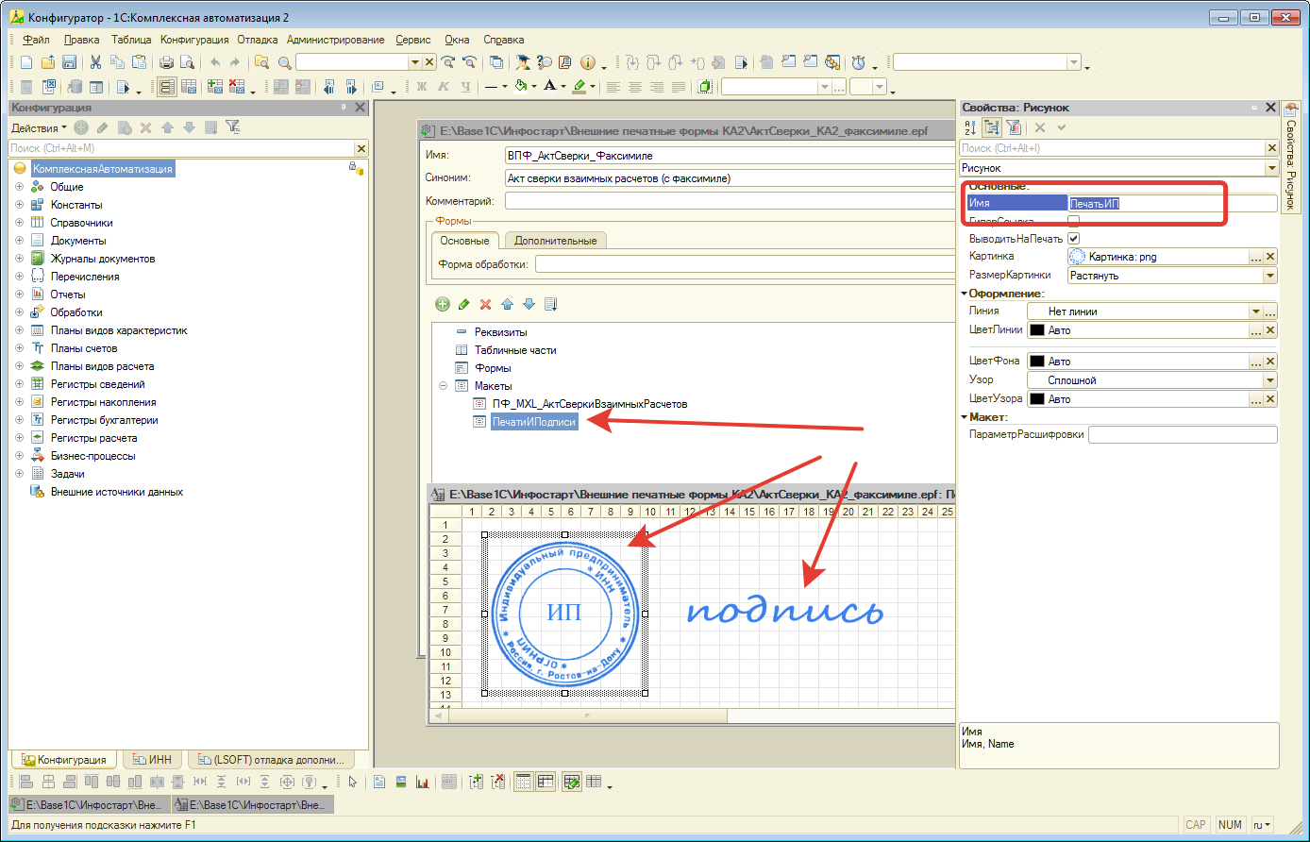Screen dimensions: 1310x842
Task: Click the magnifier Find icon in toolbar
Action: [284, 62]
